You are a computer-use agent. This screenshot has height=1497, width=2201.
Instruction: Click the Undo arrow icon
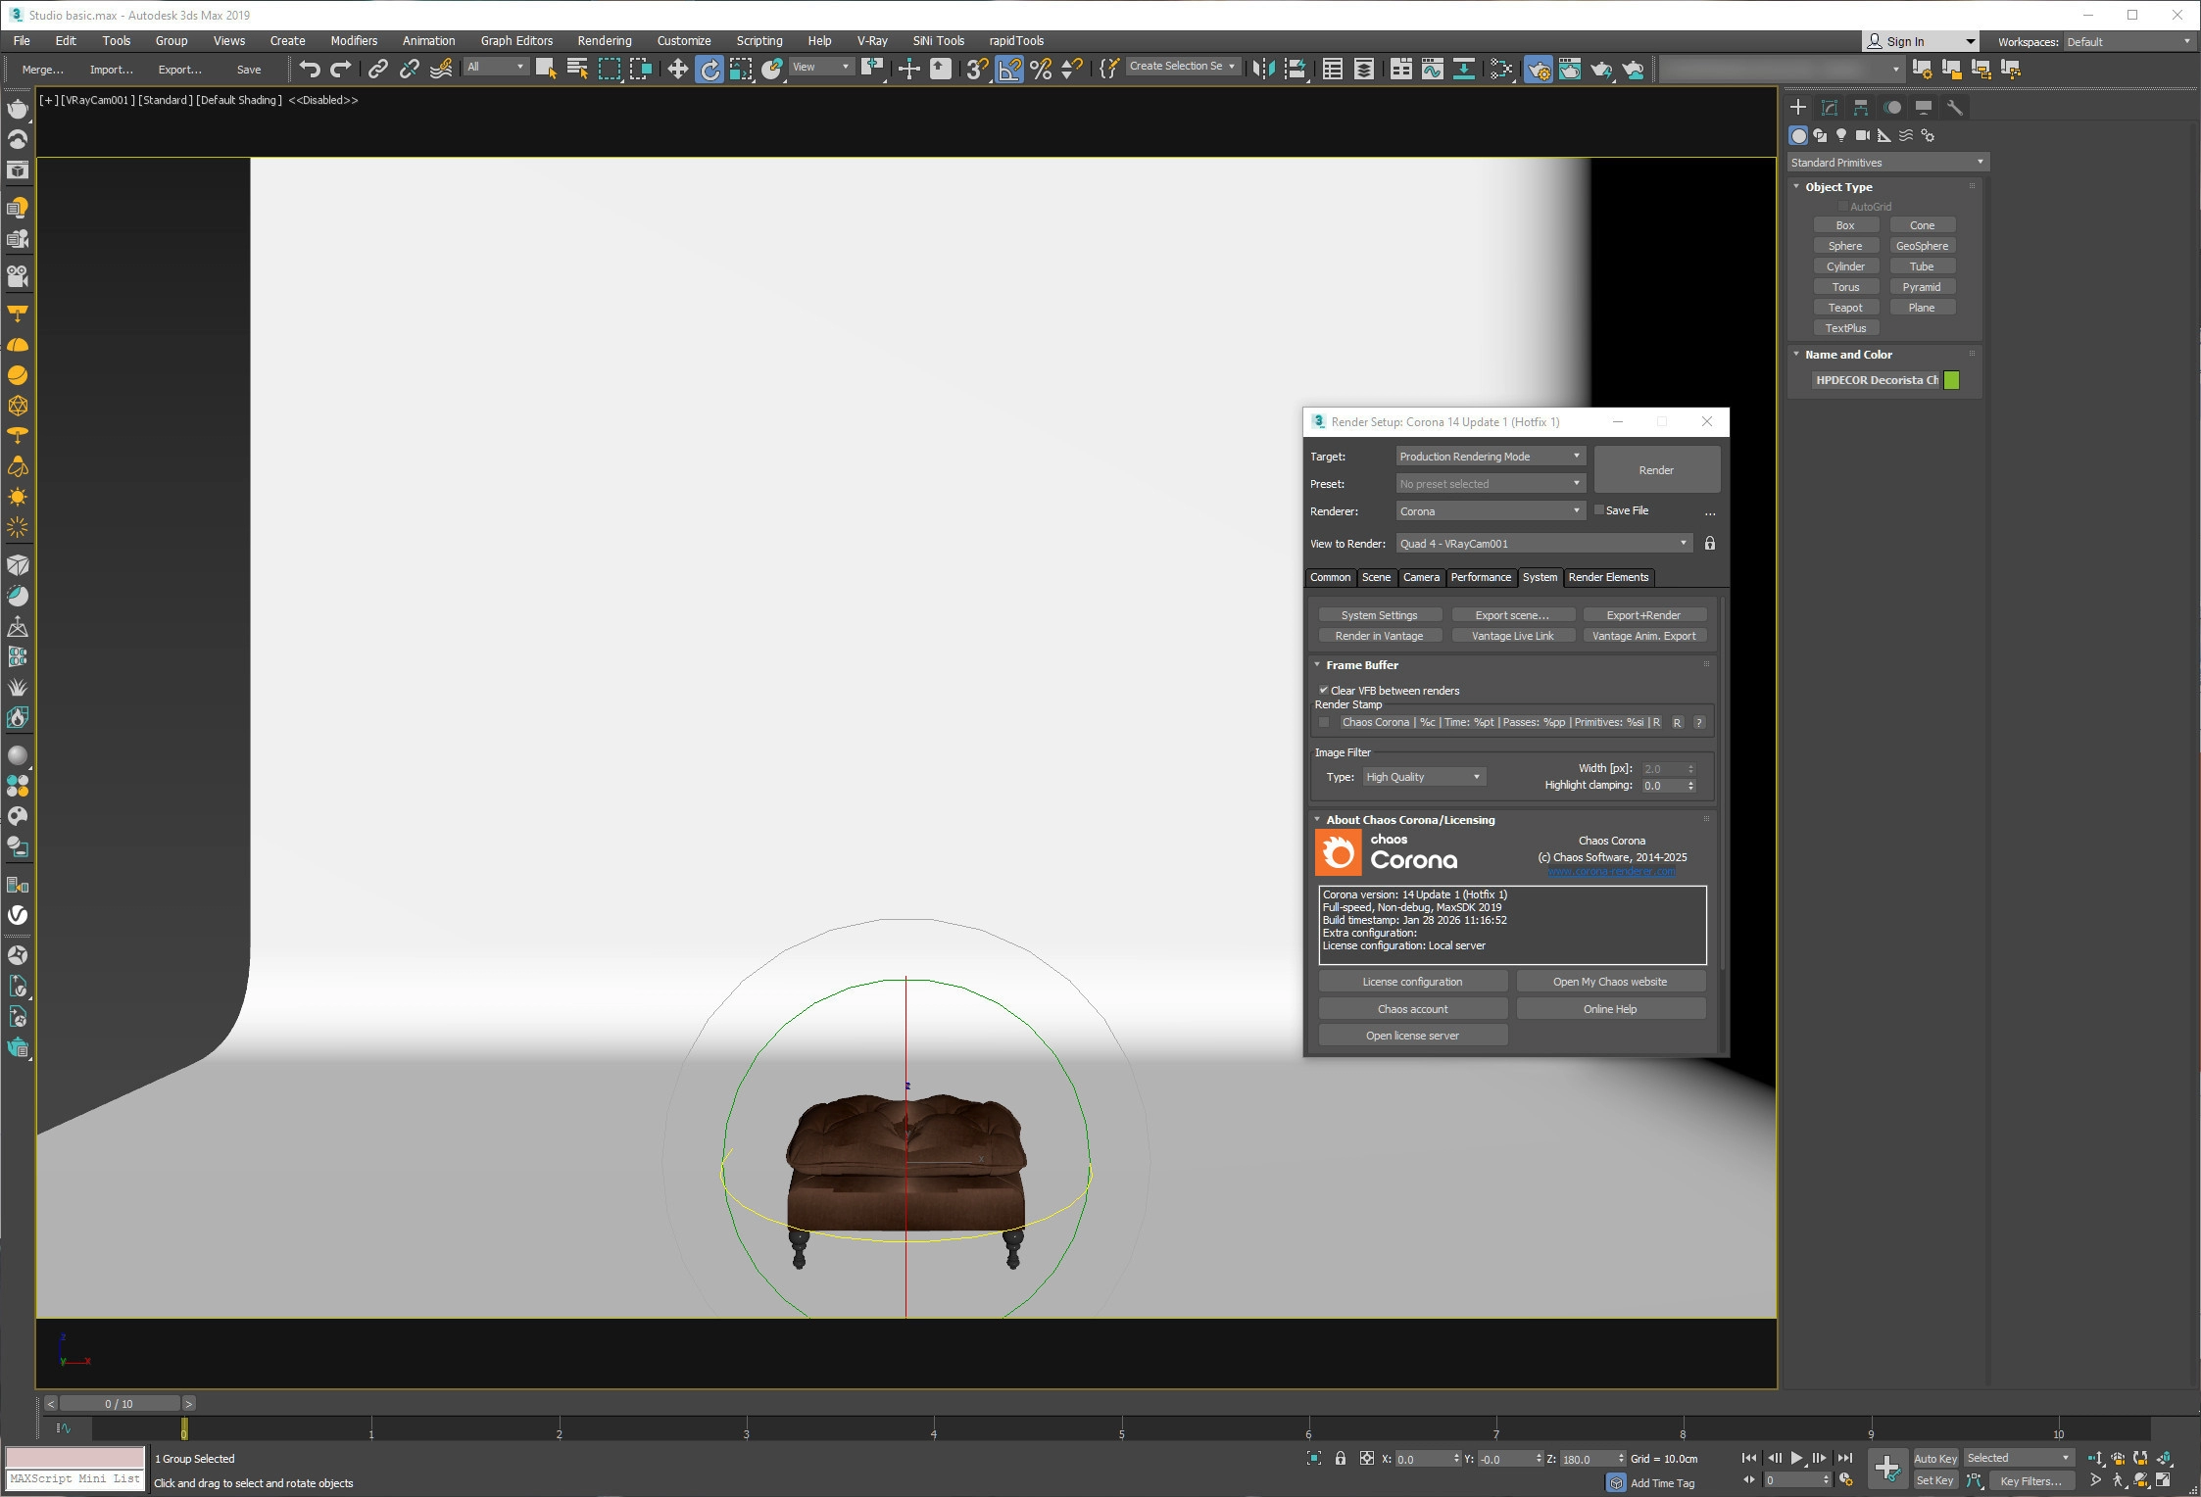pos(310,69)
